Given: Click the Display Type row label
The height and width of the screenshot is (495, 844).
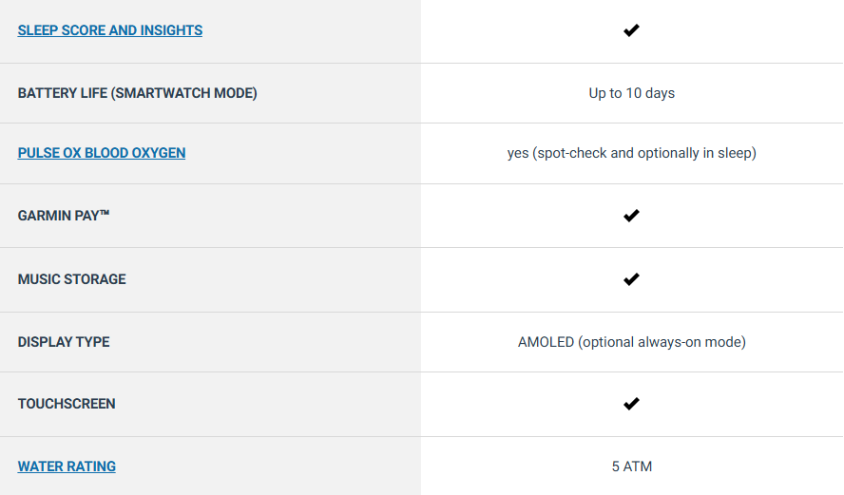Looking at the screenshot, I should pos(64,342).
